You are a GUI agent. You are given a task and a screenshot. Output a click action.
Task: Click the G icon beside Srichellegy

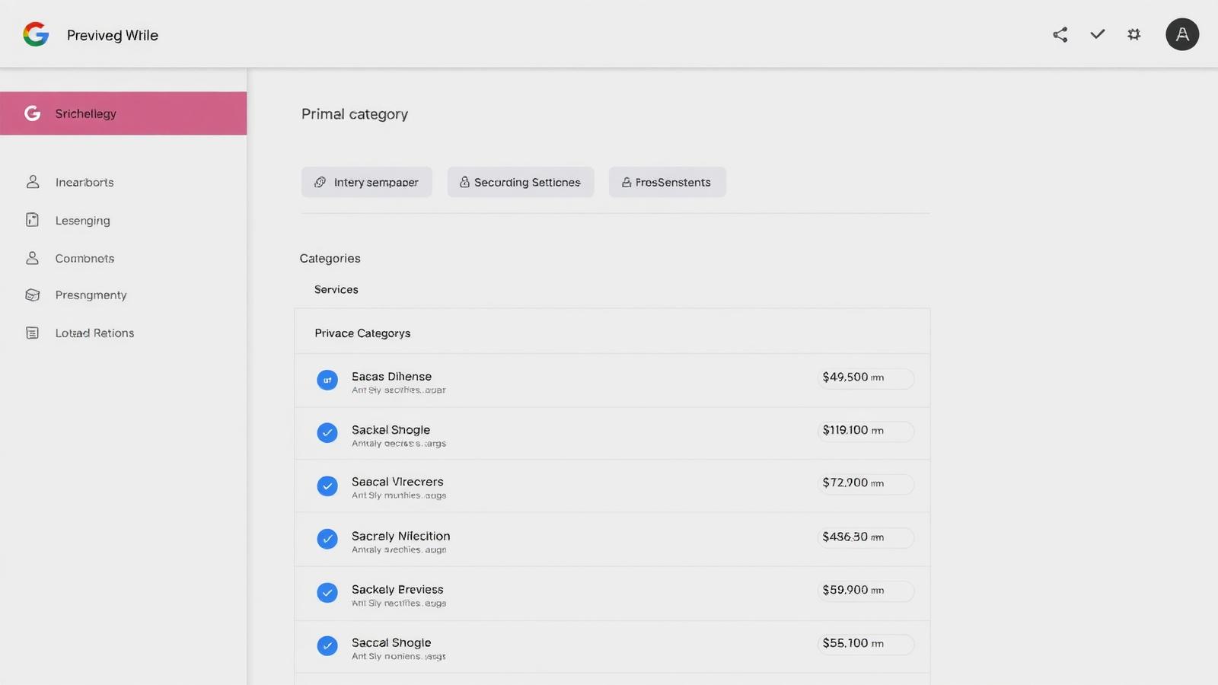pos(32,113)
